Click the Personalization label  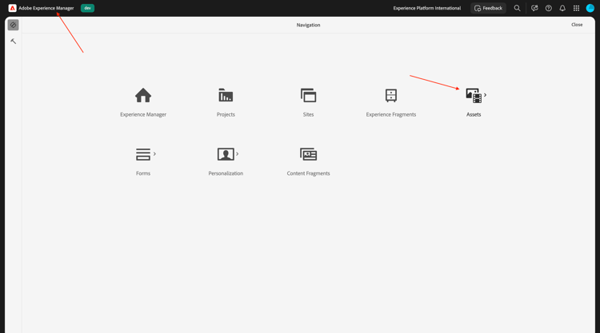[x=226, y=173]
